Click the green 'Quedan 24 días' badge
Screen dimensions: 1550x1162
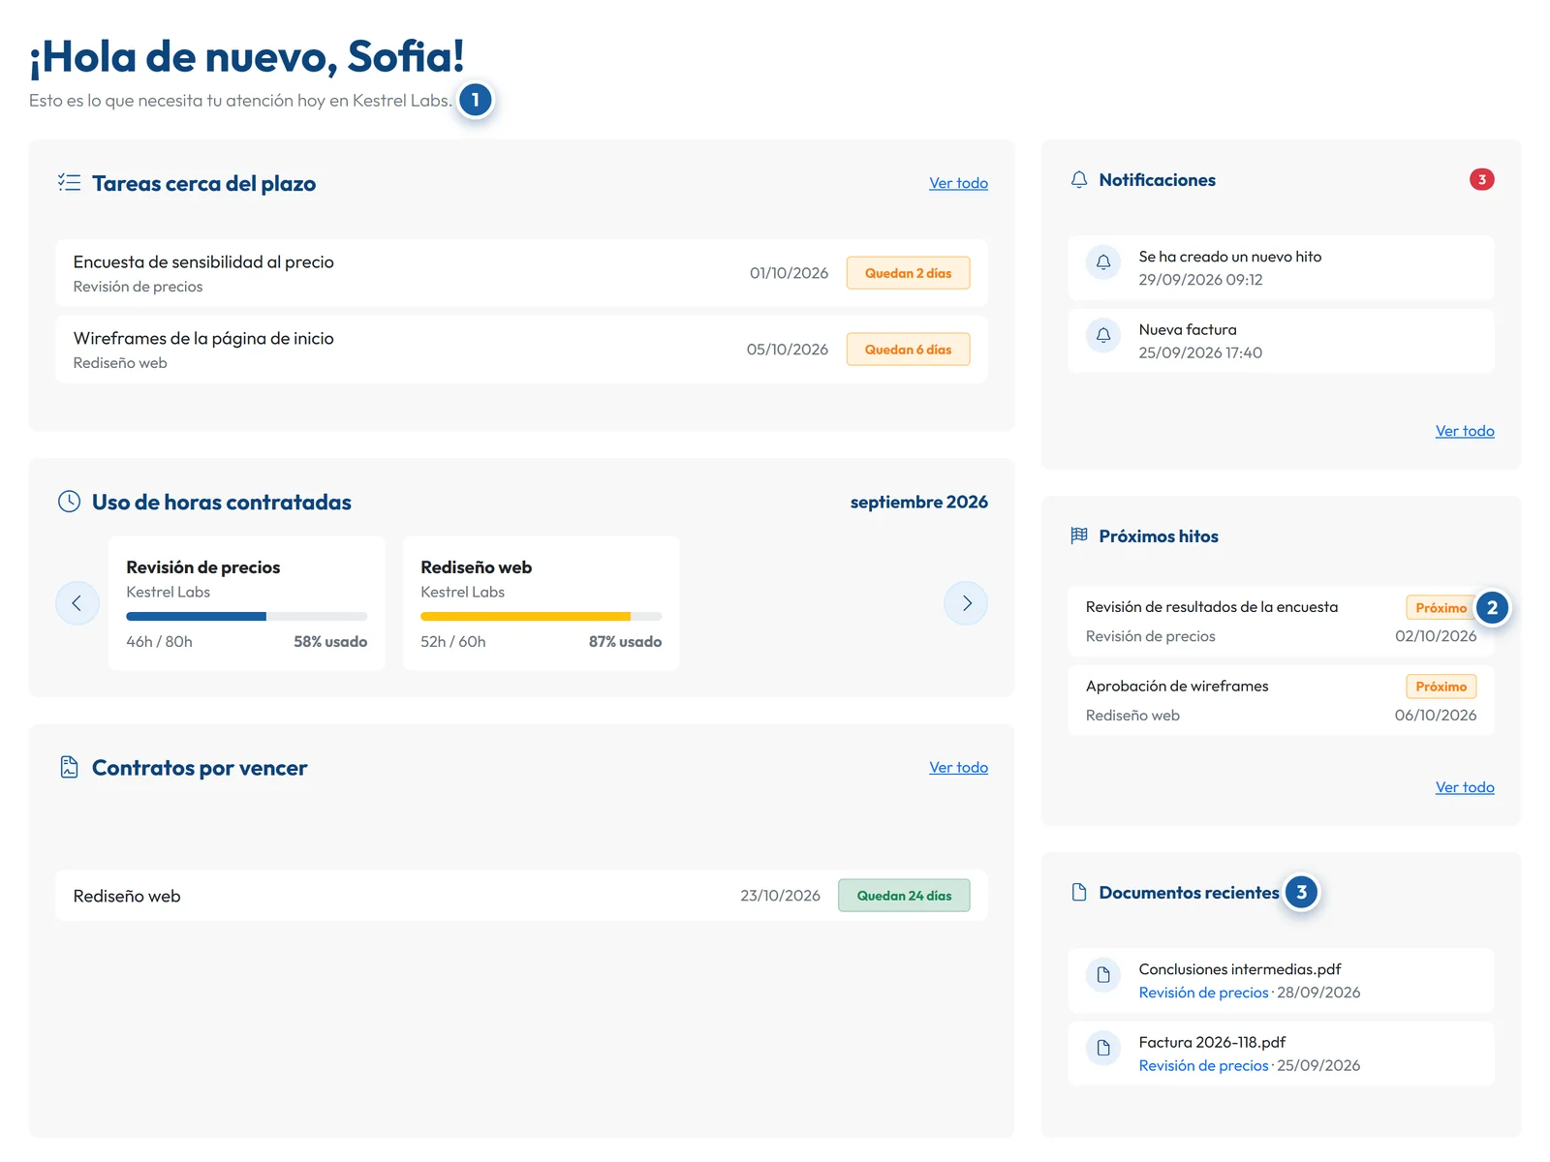904,896
